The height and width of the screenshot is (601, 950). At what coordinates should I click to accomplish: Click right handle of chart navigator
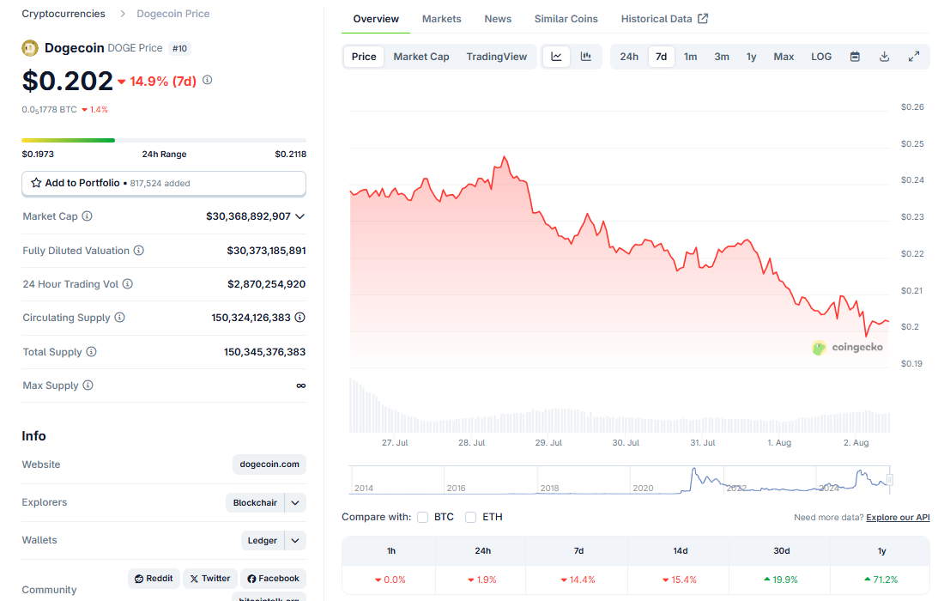point(889,480)
